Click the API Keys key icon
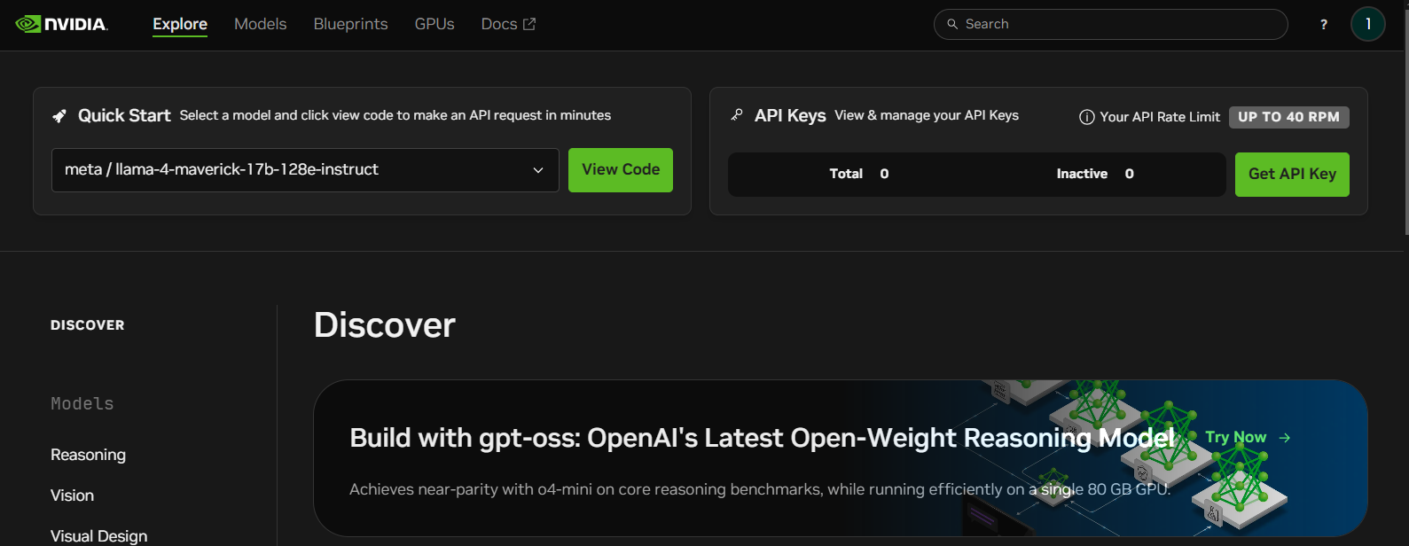 click(737, 115)
